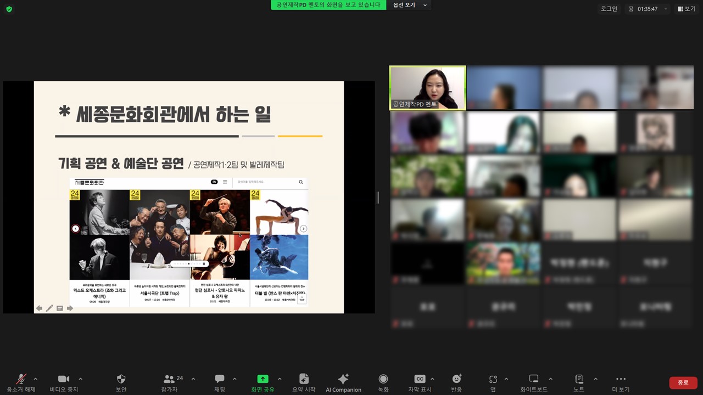Expand chat options chevron
The image size is (703, 395).
click(x=235, y=379)
